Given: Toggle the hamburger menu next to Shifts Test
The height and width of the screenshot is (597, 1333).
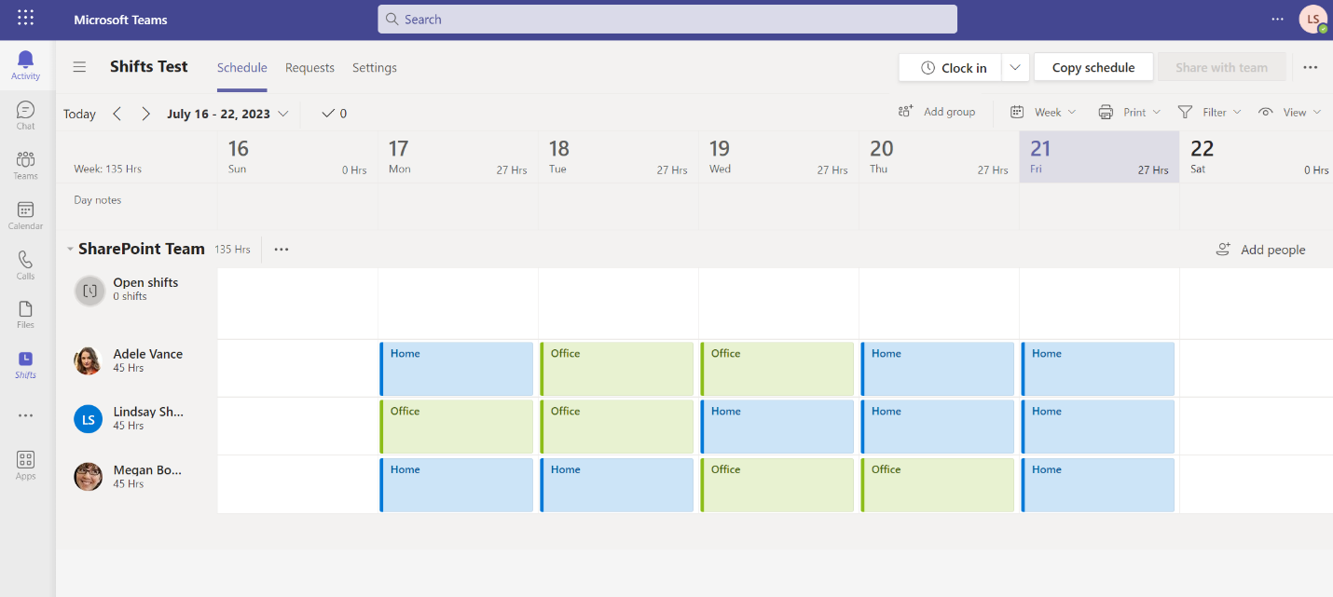Looking at the screenshot, I should (79, 67).
